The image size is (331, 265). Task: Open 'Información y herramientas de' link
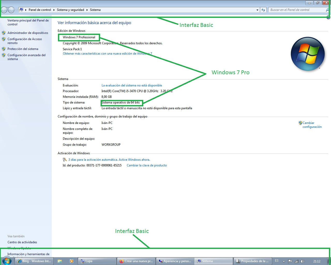(28, 254)
